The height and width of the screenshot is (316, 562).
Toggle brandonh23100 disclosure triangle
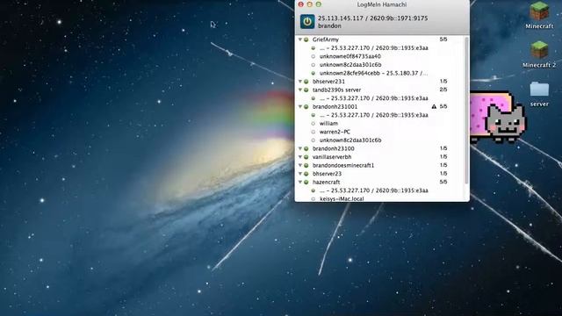300,148
